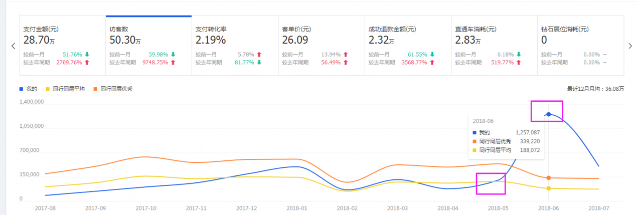
Task: Click the 2018-02 x-axis label
Action: [x=347, y=207]
